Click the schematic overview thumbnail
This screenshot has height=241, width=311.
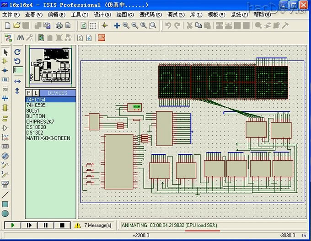point(50,66)
